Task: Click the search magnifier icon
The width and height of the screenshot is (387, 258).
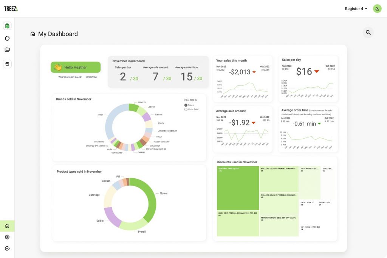Action: pos(368,33)
